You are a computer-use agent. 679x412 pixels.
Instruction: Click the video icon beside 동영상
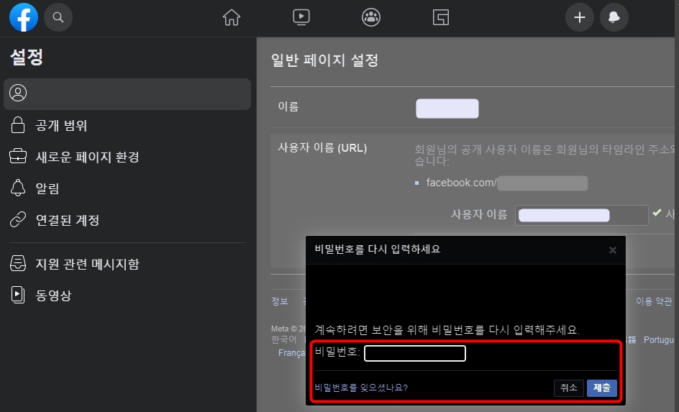pos(18,295)
